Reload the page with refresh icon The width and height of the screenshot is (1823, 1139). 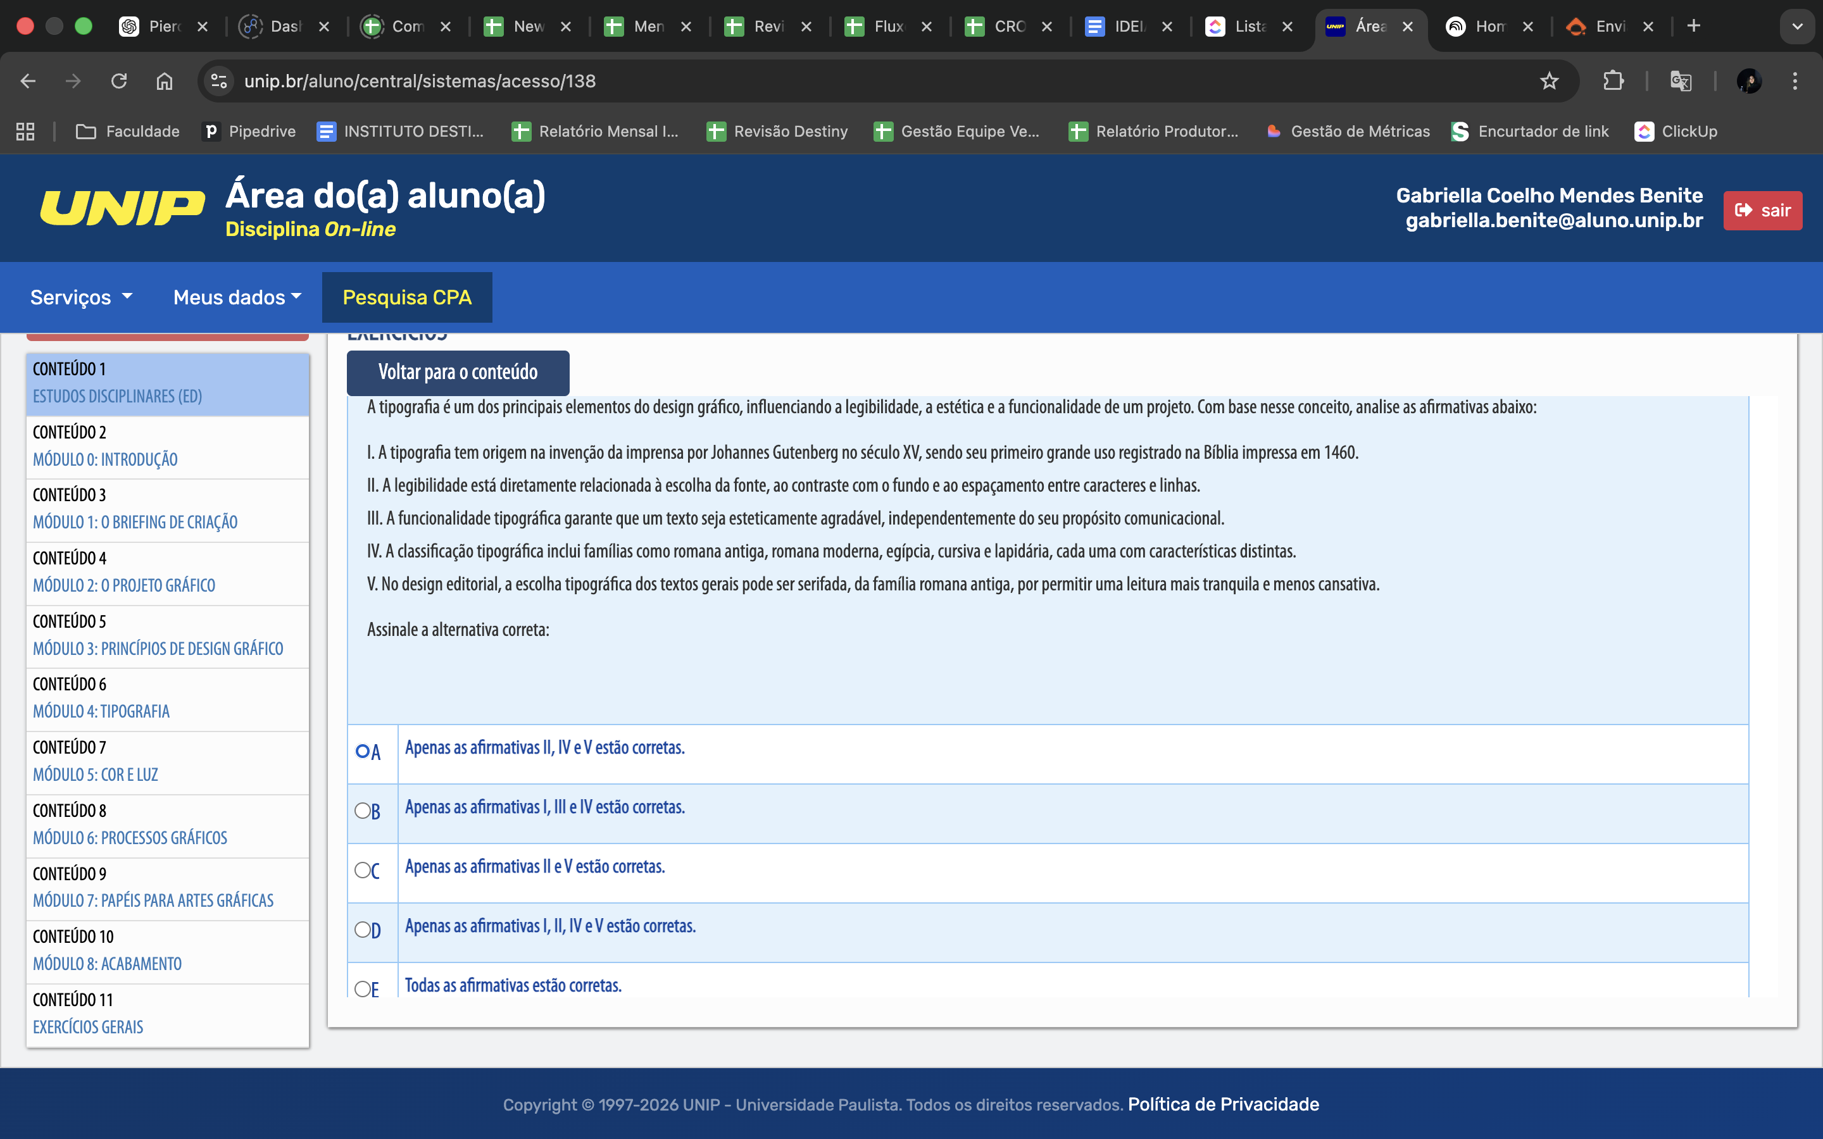119,80
